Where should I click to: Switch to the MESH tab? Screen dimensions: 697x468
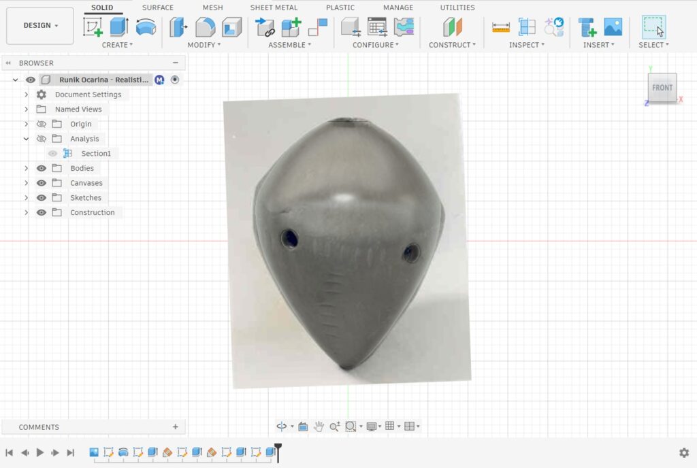click(212, 7)
